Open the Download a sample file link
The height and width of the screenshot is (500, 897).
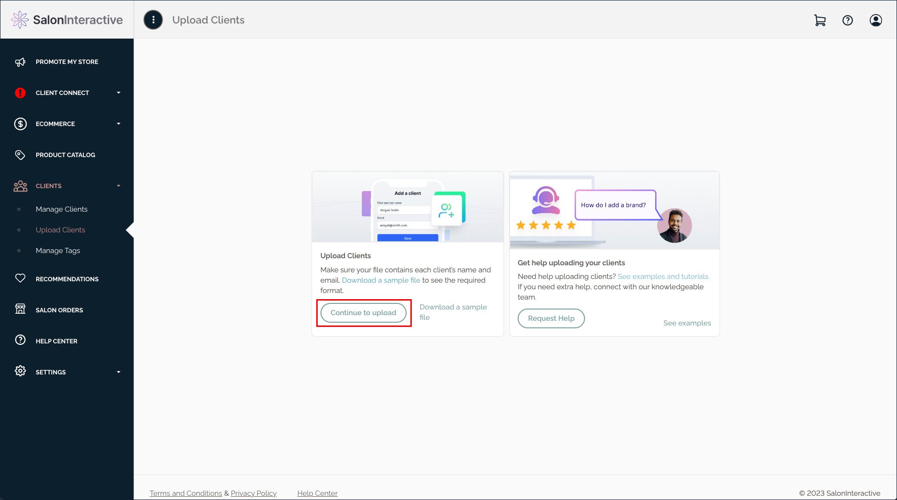[452, 312]
